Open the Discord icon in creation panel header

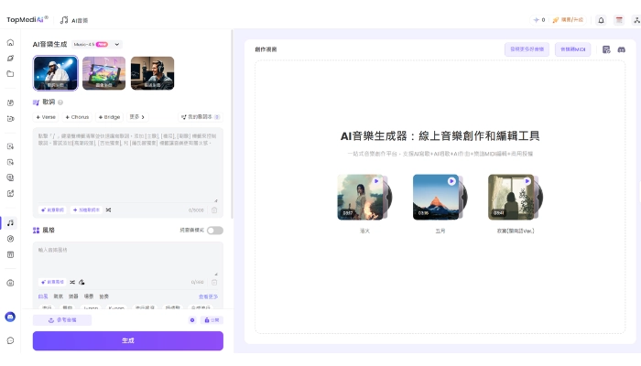pos(622,49)
